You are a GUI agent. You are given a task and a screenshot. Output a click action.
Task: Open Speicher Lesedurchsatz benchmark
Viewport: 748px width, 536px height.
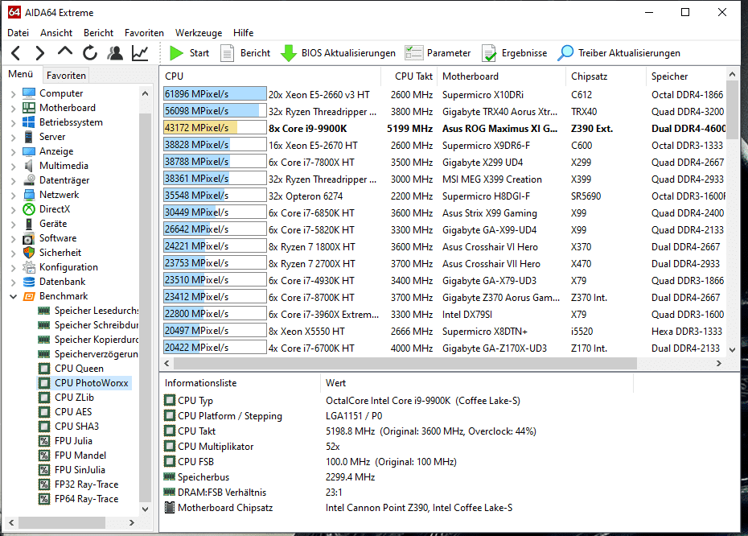point(88,311)
